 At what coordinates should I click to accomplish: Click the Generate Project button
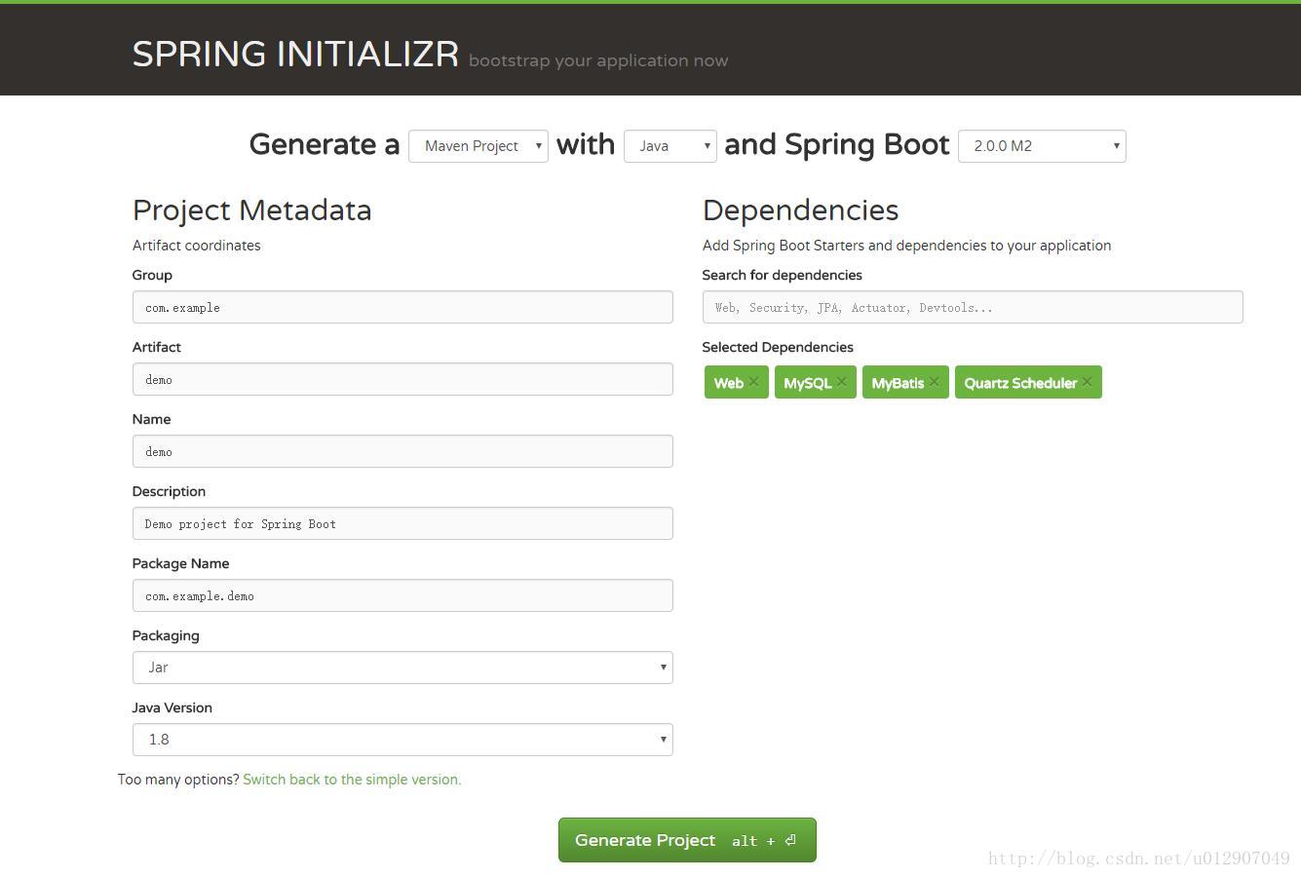687,840
